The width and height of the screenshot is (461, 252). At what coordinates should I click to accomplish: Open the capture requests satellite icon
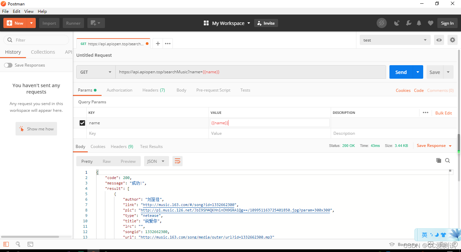click(397, 23)
